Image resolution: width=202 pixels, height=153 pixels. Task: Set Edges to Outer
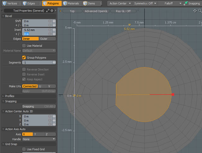(47, 39)
